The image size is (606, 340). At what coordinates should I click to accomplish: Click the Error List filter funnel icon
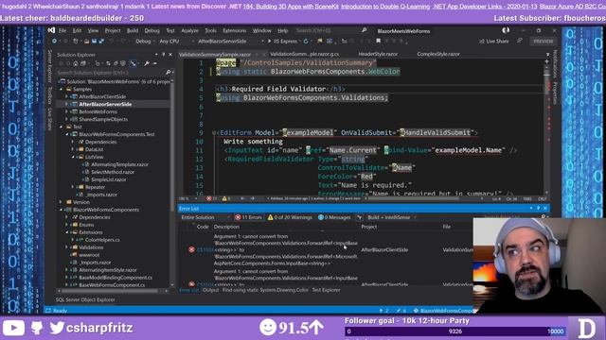(x=360, y=217)
